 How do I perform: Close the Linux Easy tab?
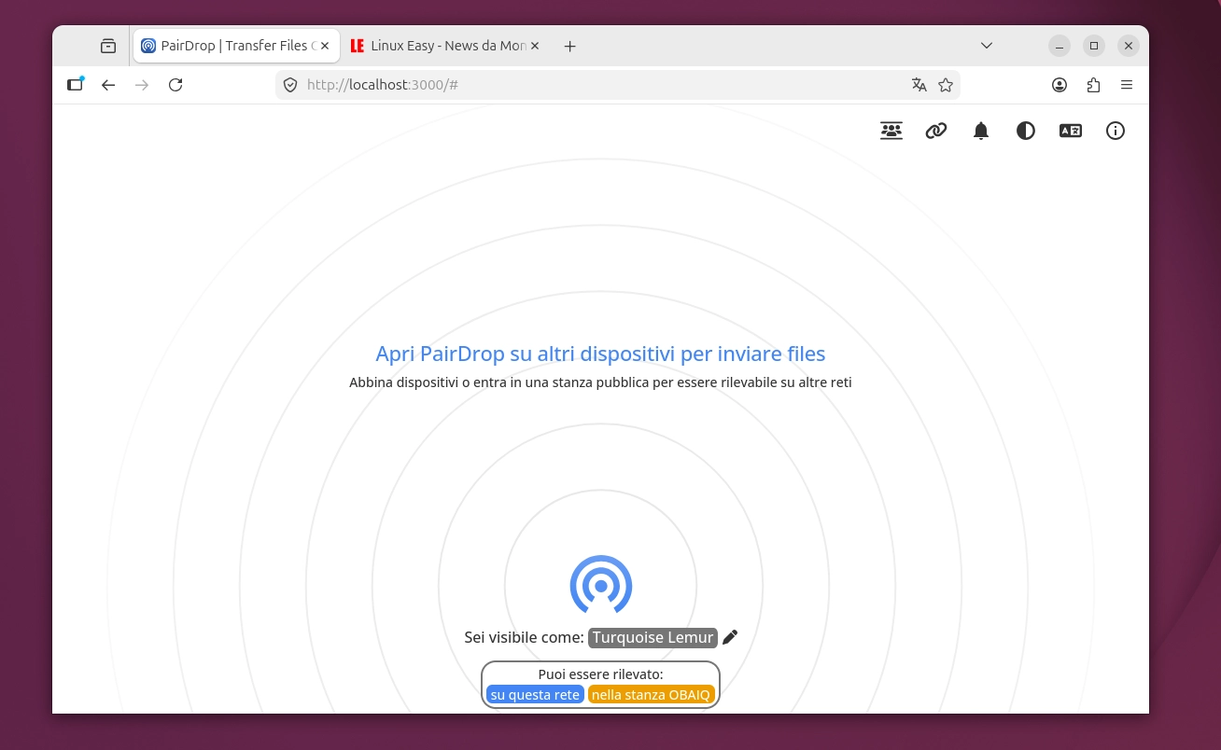535,46
